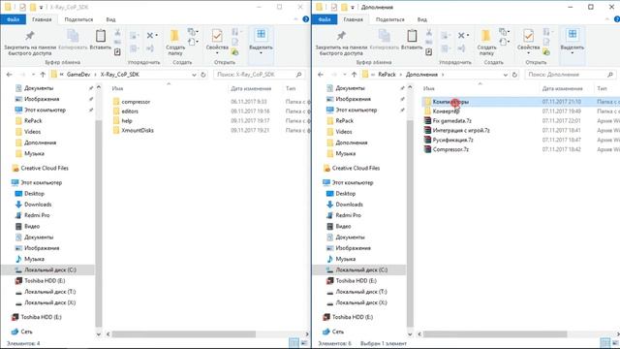The image size is (620, 349).
Task: Sort by Имя column header in right window
Action: tap(428, 88)
